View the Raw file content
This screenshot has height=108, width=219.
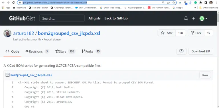(205, 75)
